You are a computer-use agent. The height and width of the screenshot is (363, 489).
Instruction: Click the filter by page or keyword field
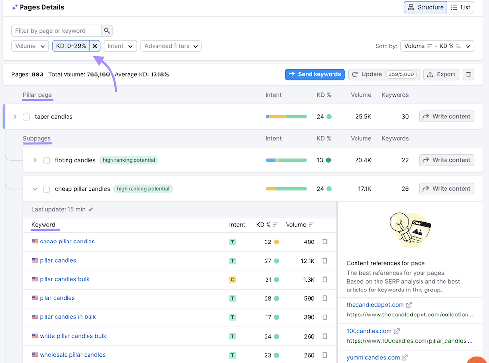tap(56, 30)
